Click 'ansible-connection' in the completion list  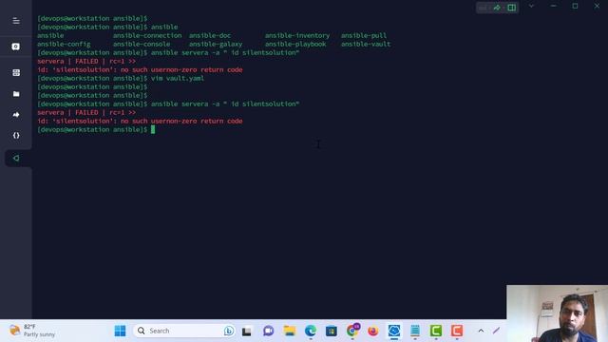147,36
